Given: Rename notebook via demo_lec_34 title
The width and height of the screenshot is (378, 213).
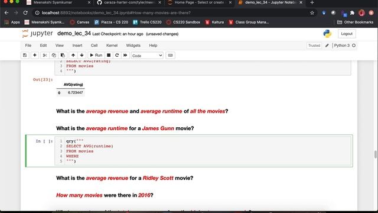Looking at the screenshot, I should pyautogui.click(x=74, y=34).
